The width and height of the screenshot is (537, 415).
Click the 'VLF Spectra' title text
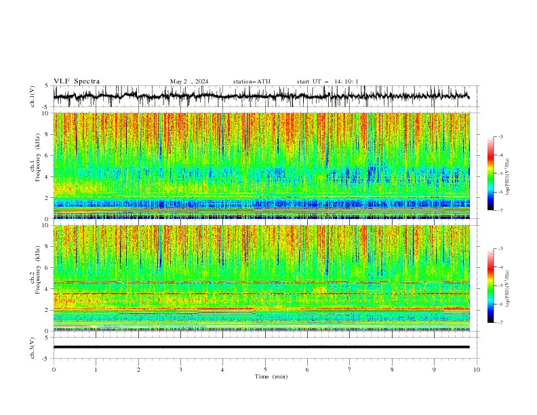[77, 81]
